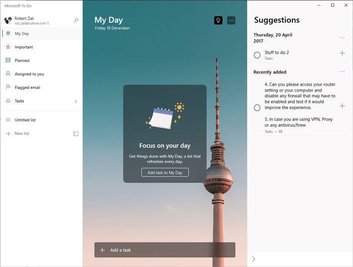Click the calendar illustration in the focus card

click(165, 116)
